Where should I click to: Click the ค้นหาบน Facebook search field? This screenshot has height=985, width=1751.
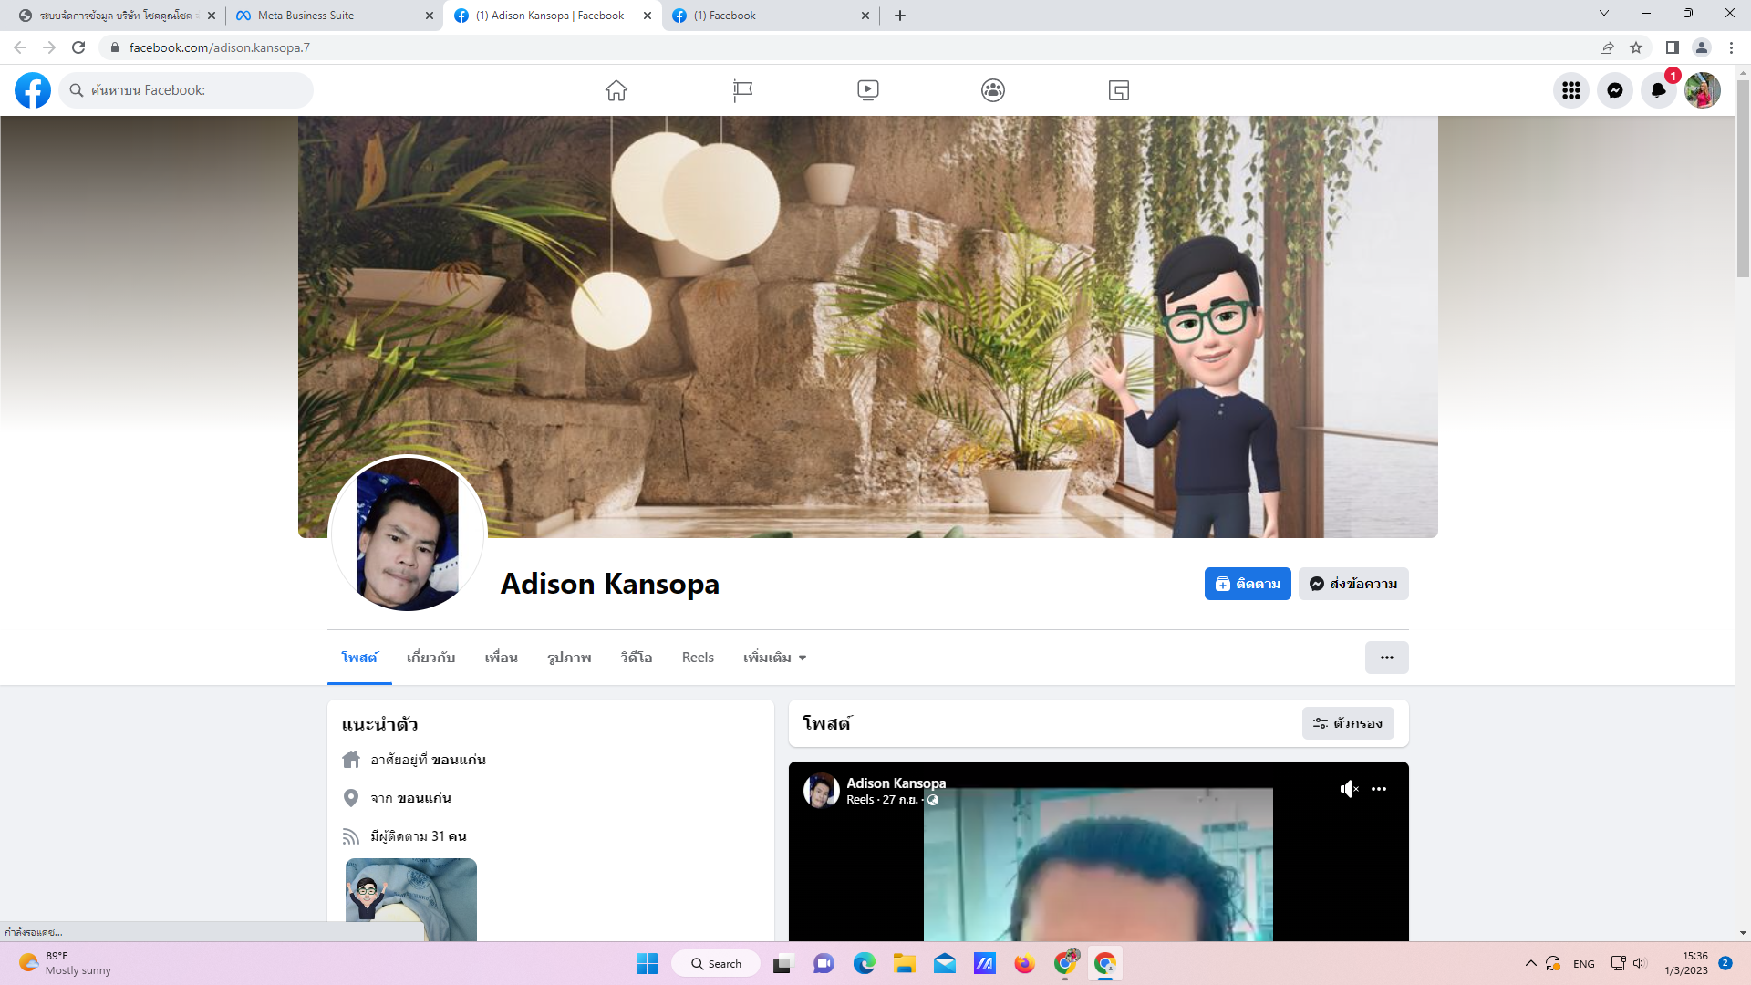[x=192, y=90]
